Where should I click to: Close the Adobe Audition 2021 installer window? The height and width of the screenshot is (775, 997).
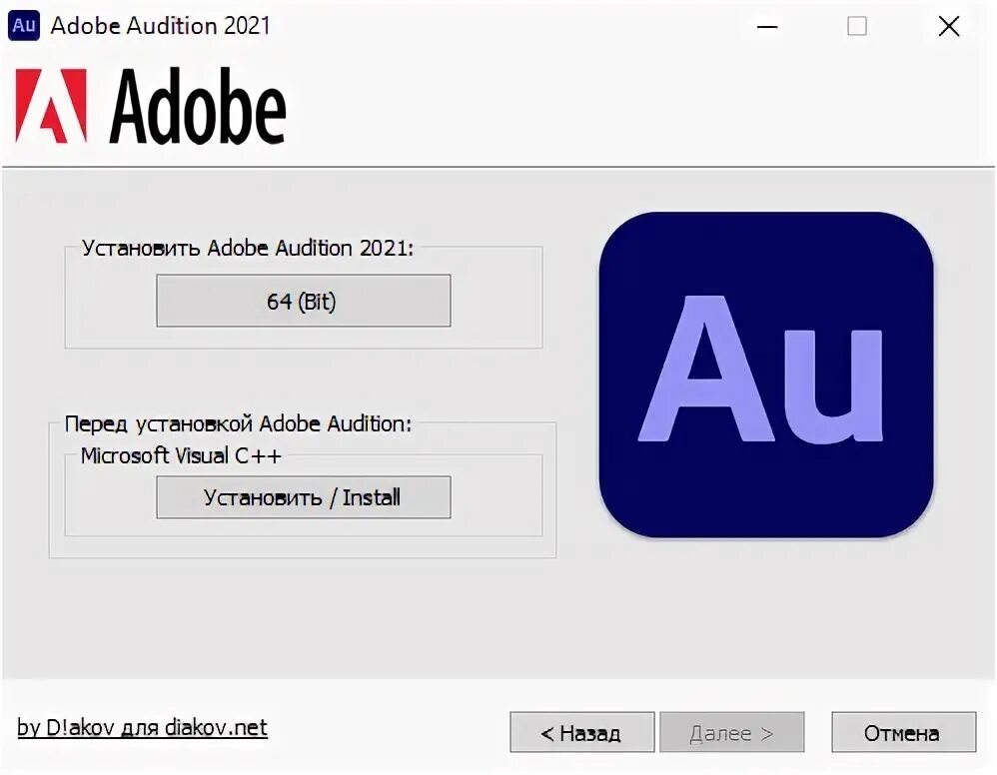[949, 27]
